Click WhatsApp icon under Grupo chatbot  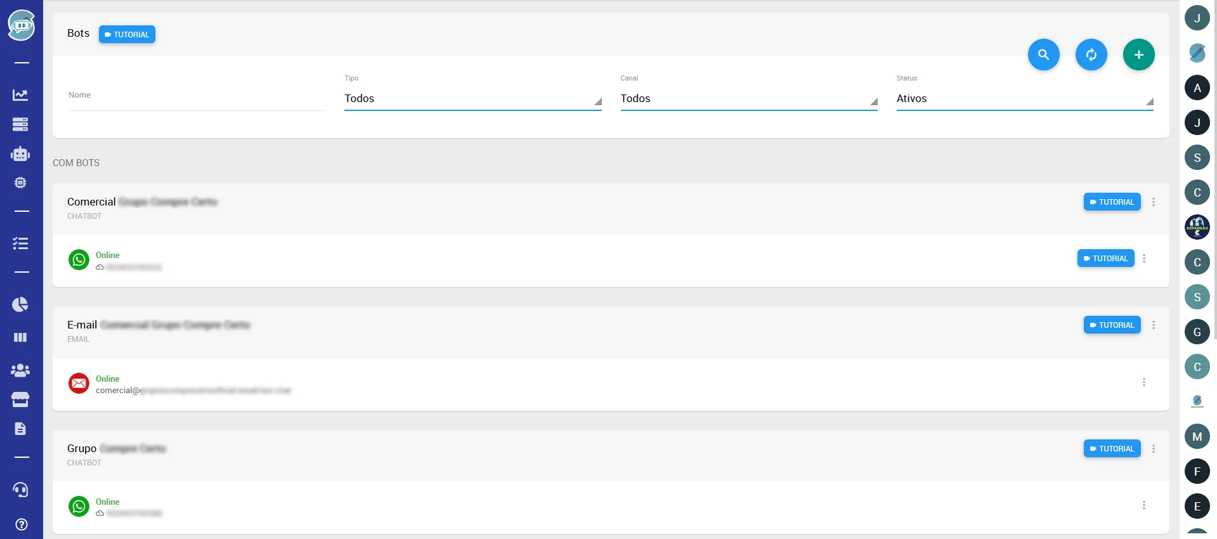pos(79,506)
